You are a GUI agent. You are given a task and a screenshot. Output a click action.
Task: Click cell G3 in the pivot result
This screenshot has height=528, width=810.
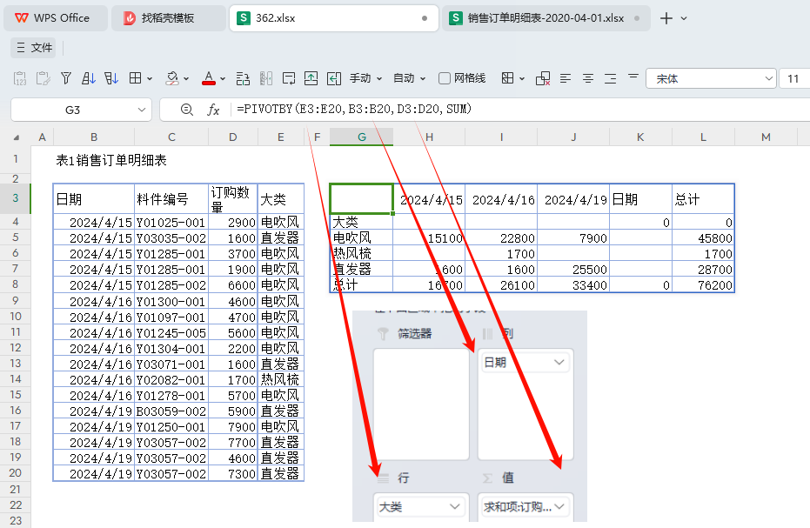[362, 199]
